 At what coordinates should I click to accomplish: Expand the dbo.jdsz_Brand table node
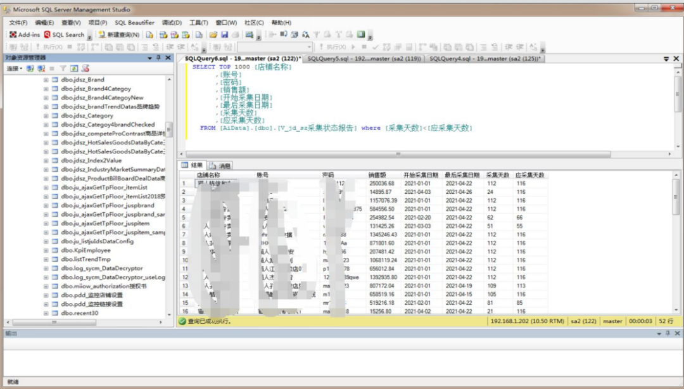pyautogui.click(x=46, y=80)
